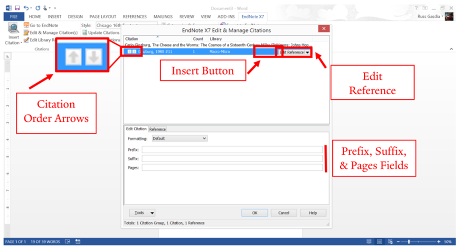Move Ginzburg citation down with small down arrow
The width and height of the screenshot is (458, 250).
pyautogui.click(x=134, y=52)
